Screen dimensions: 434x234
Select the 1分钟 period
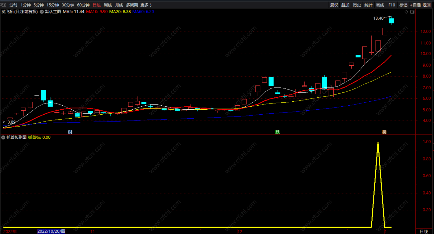tap(26, 5)
